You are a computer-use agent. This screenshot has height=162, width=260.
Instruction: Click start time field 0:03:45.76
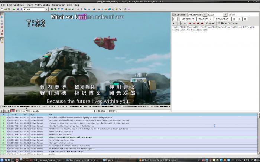(x=188, y=19)
